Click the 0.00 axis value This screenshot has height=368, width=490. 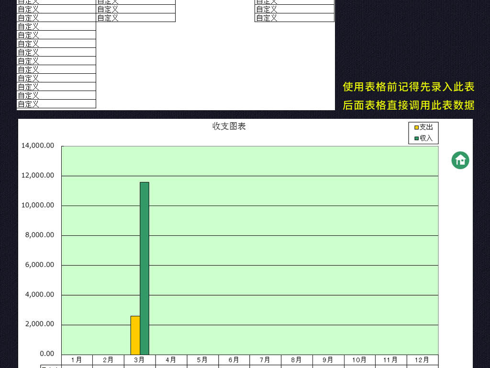pos(47,354)
